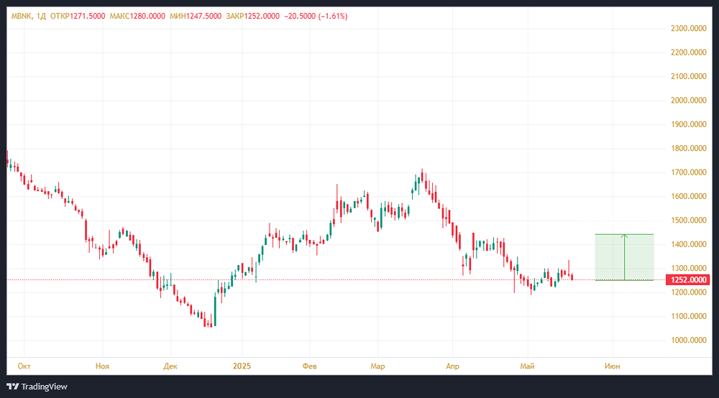This screenshot has height=398, width=719.
Task: Click the 1200.0000 price axis label
Action: pyautogui.click(x=688, y=292)
